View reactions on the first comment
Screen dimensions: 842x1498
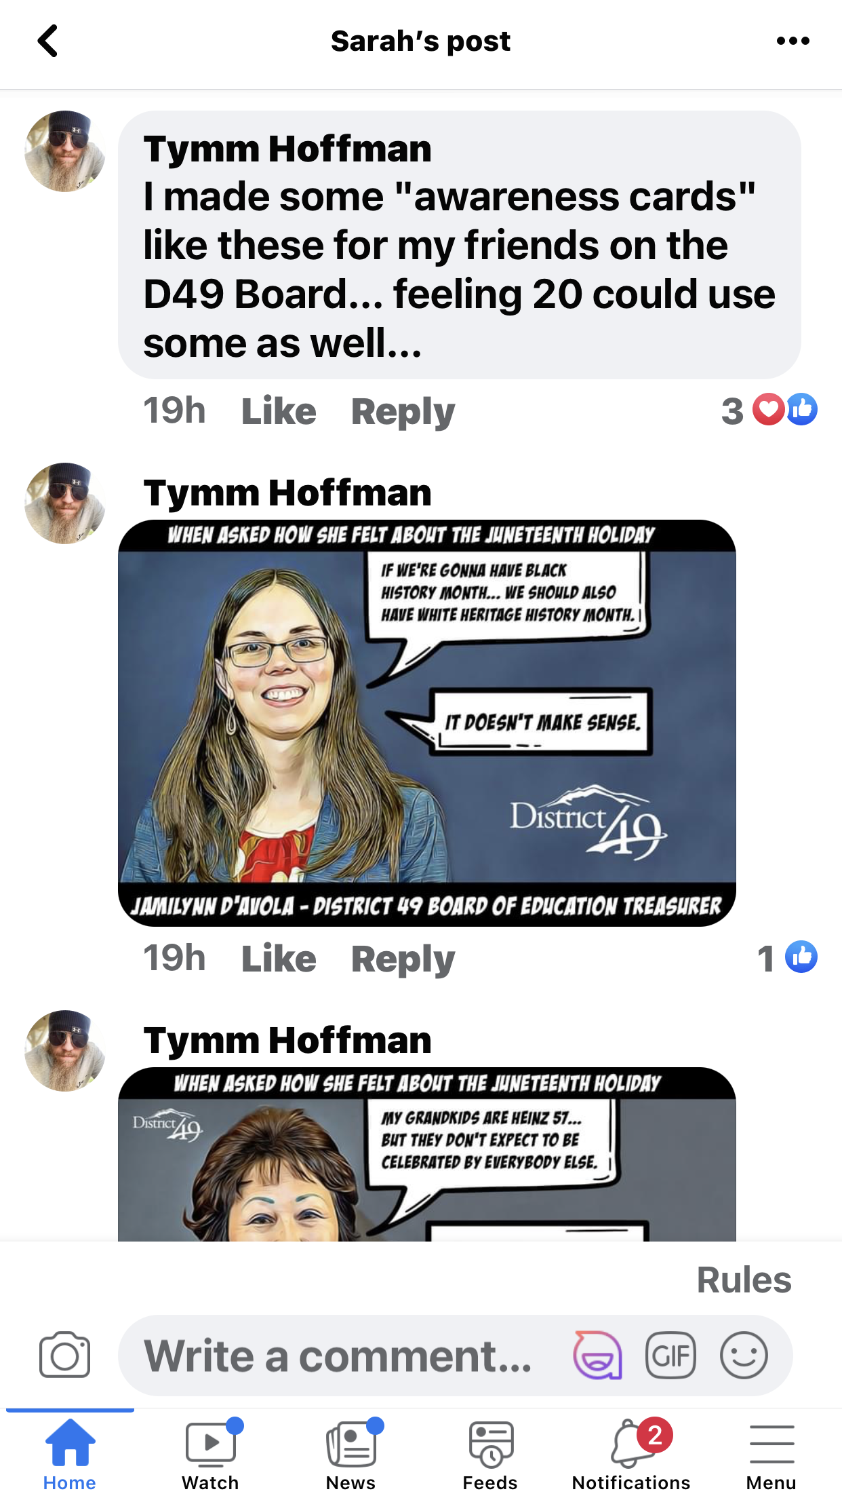pyautogui.click(x=769, y=410)
